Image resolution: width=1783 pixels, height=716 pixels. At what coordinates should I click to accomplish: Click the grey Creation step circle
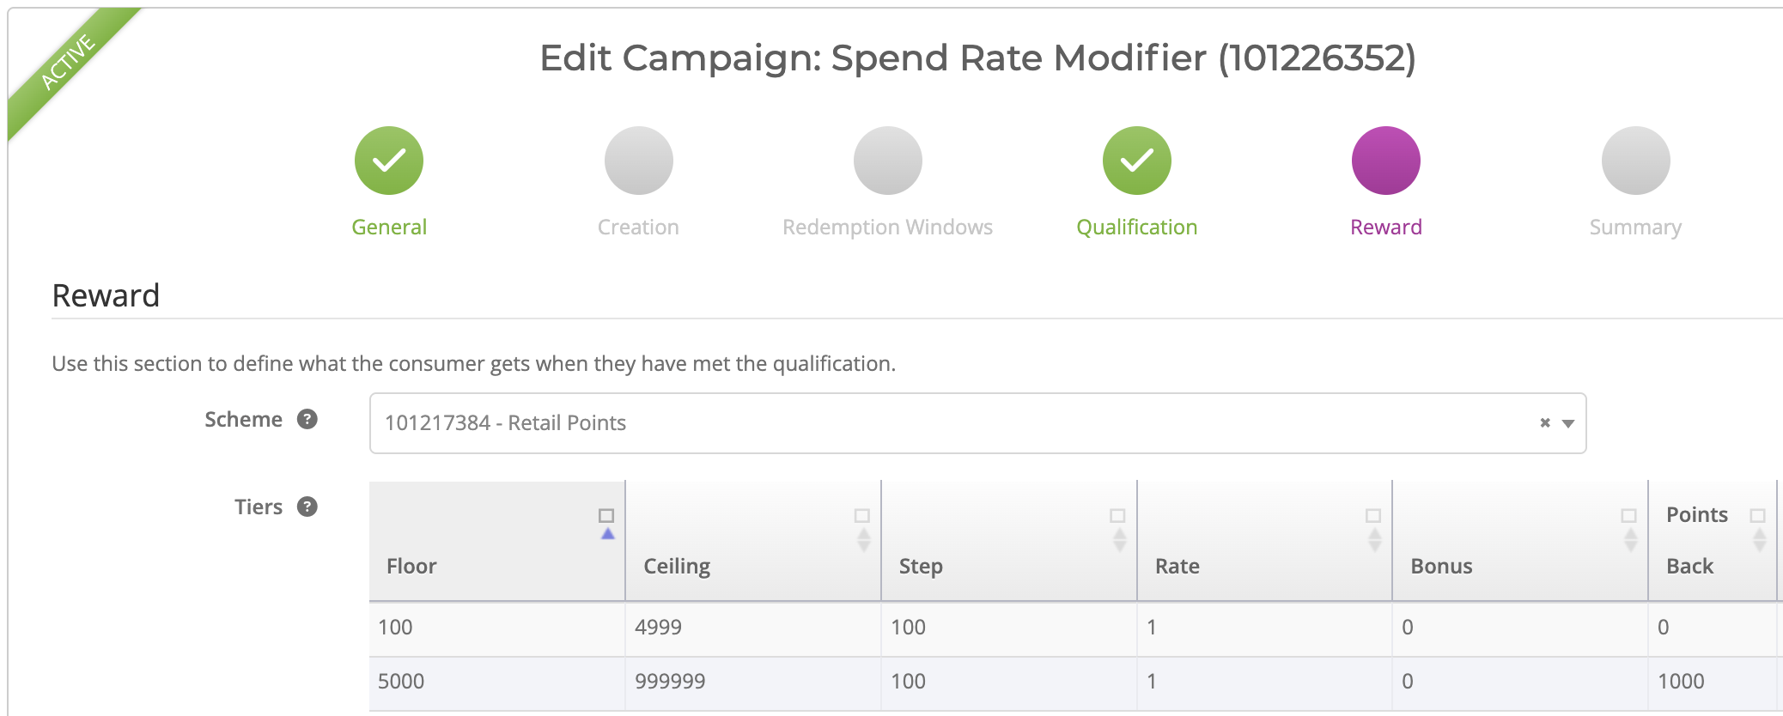coord(638,161)
